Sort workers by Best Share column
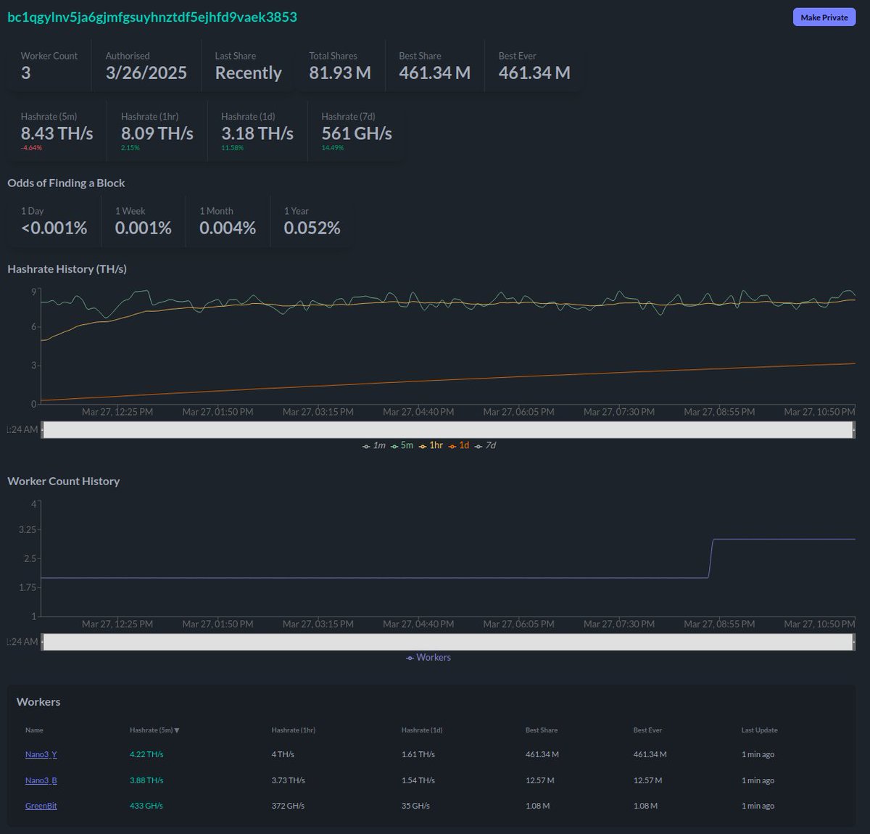Image resolution: width=870 pixels, height=834 pixels. (x=541, y=730)
